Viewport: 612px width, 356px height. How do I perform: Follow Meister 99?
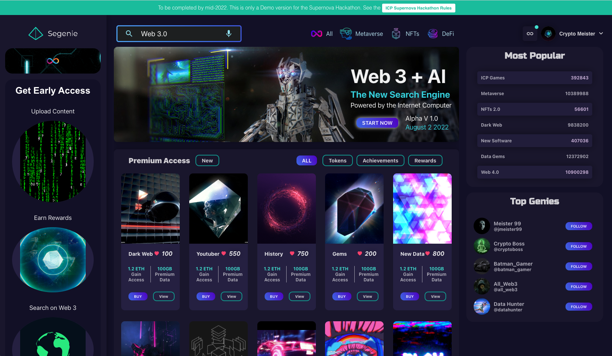(579, 226)
